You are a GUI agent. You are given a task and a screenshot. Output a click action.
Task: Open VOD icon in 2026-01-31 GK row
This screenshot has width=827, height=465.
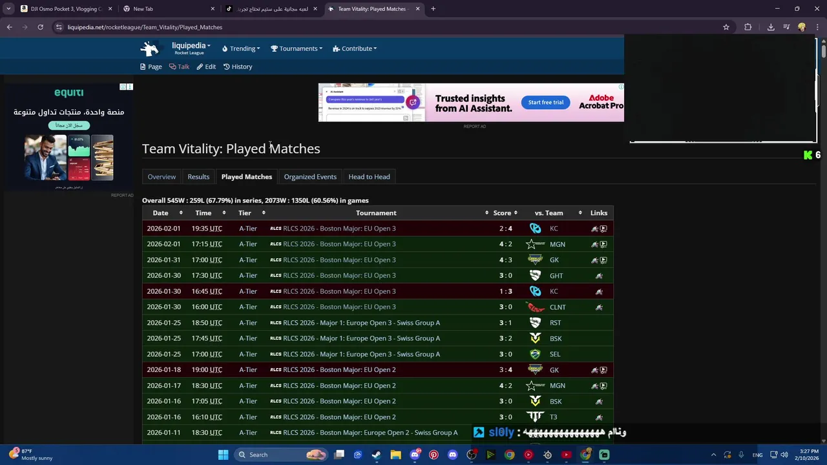[603, 260]
